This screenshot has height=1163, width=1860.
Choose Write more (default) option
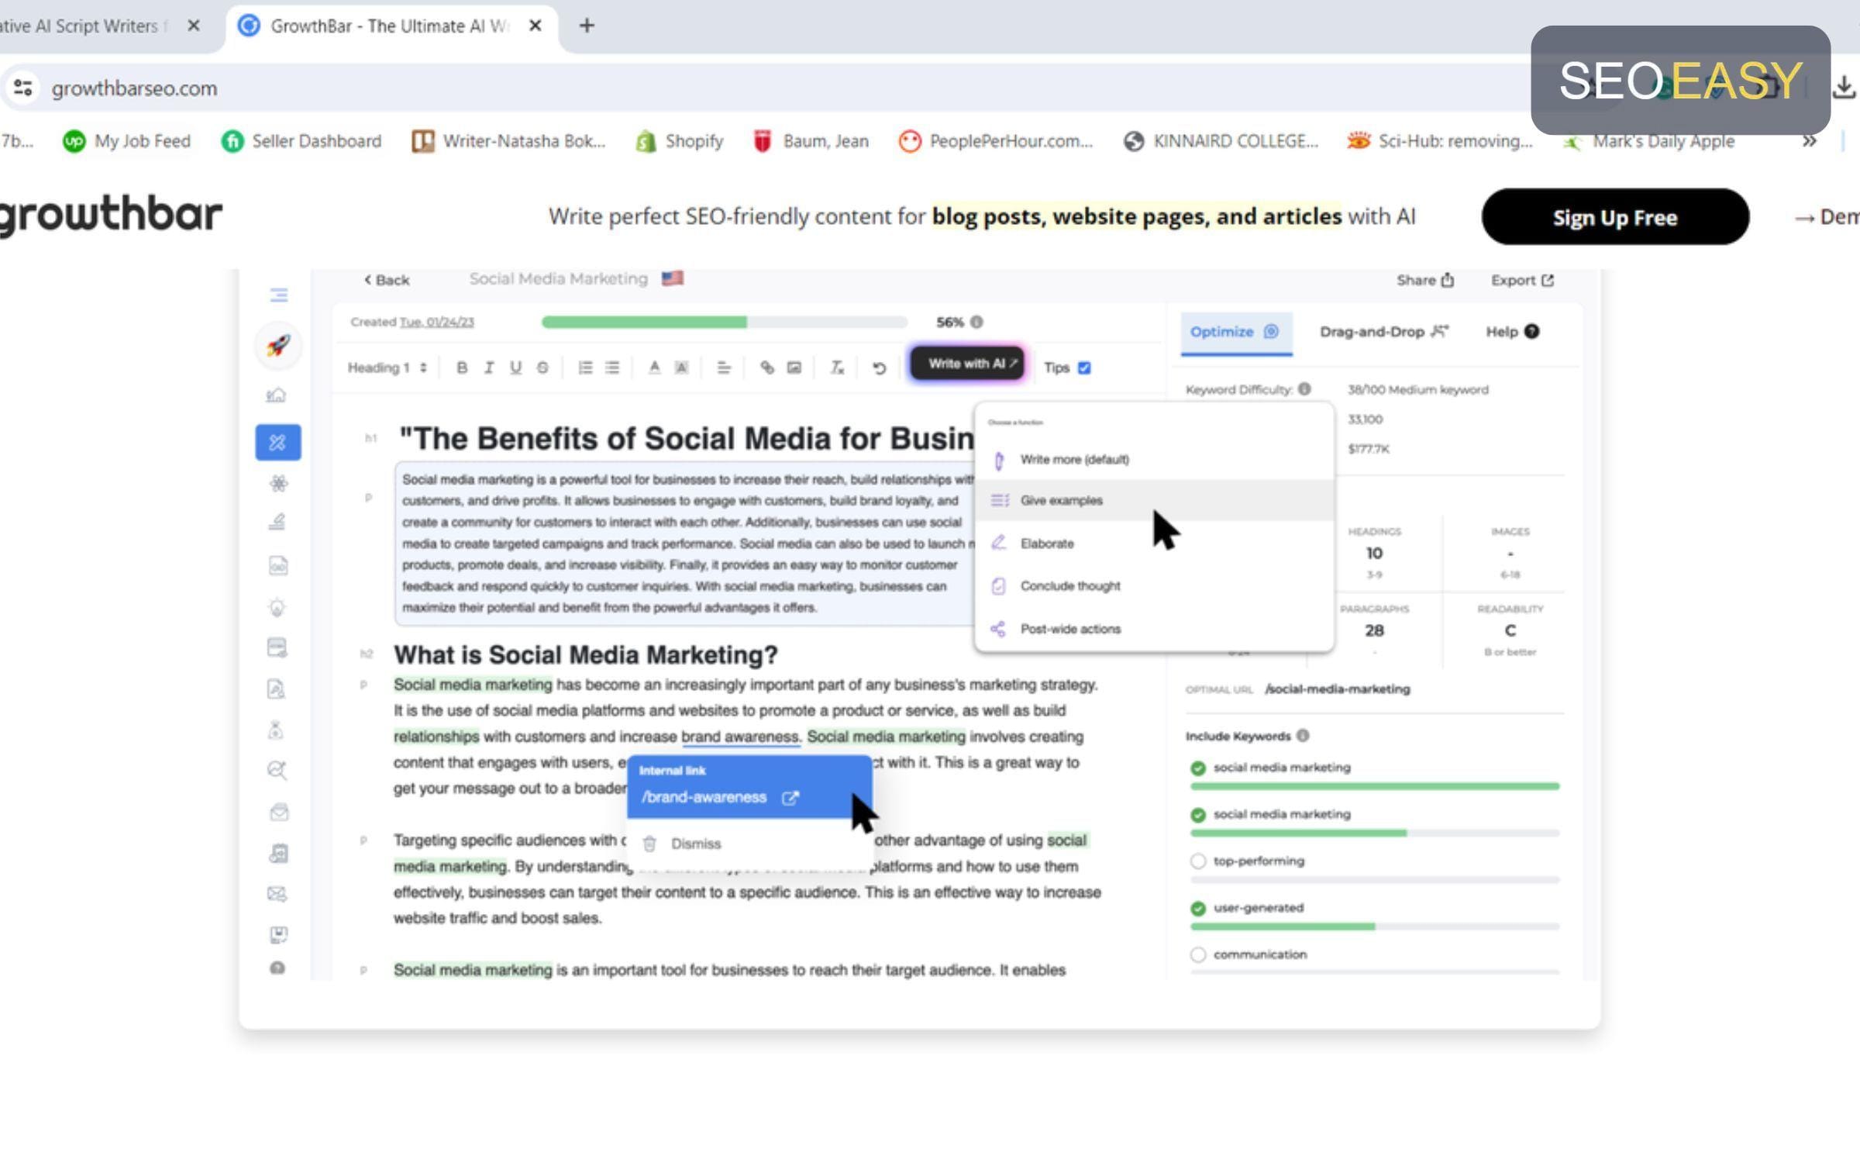1154,459
